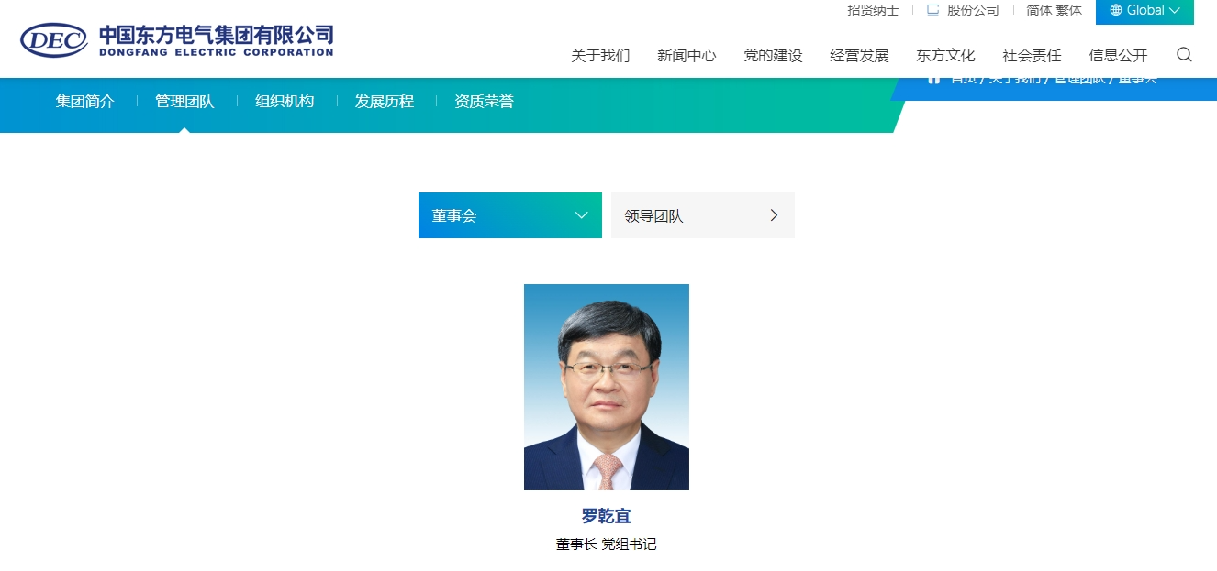Click the document icon beside 股份公司
Viewport: 1217px width, 571px height.
coord(932,10)
